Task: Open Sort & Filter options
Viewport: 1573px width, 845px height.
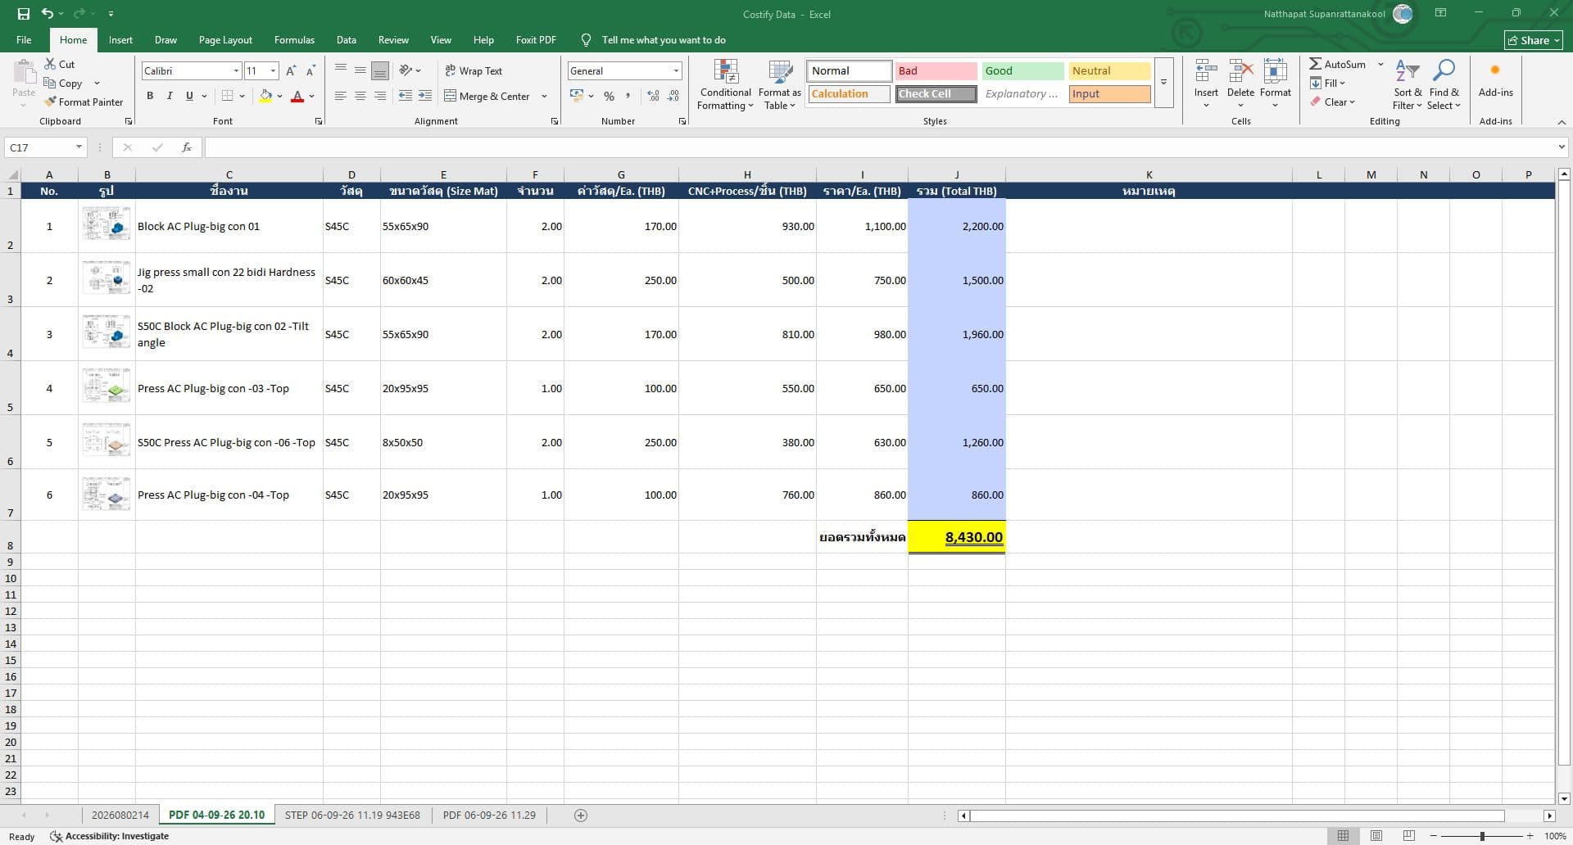Action: tap(1408, 84)
